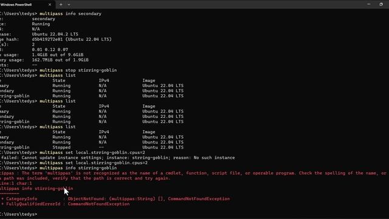Viewport: 389px width, 219px height.
Task: Open the new tab profile dropdown
Action: click(69, 4)
